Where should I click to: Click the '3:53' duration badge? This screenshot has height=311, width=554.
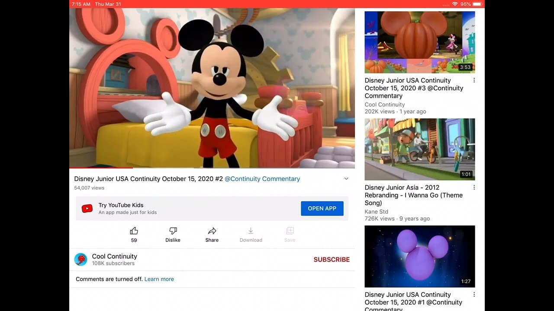[x=465, y=67]
